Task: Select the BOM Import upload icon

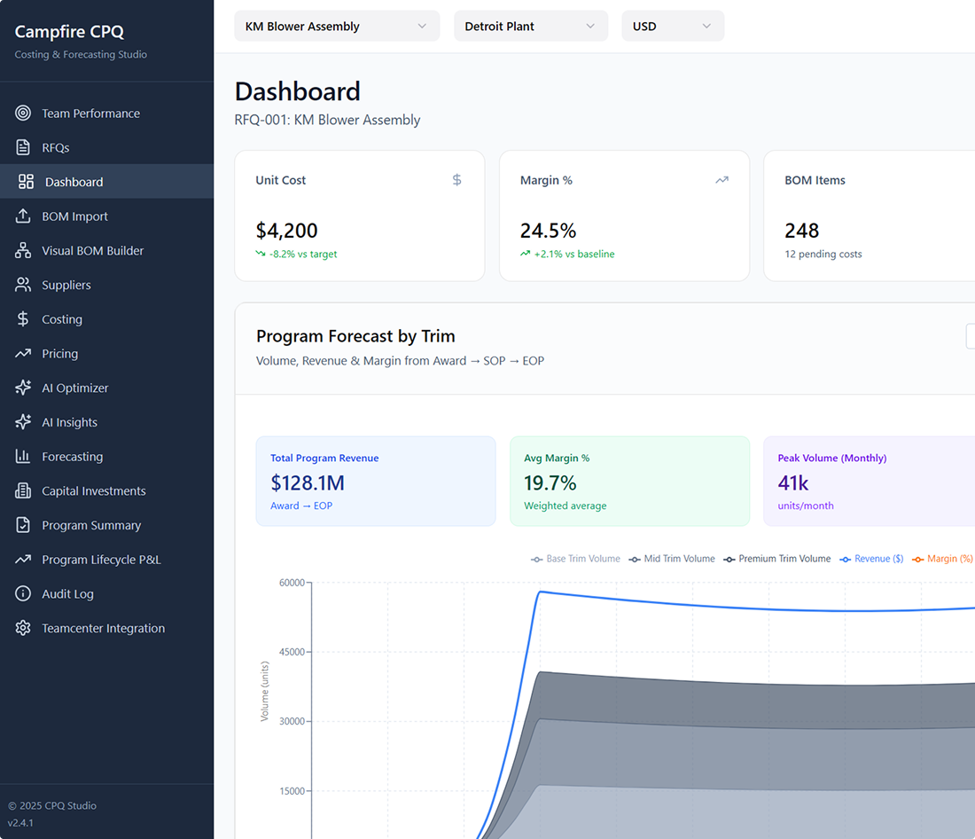Action: tap(23, 216)
